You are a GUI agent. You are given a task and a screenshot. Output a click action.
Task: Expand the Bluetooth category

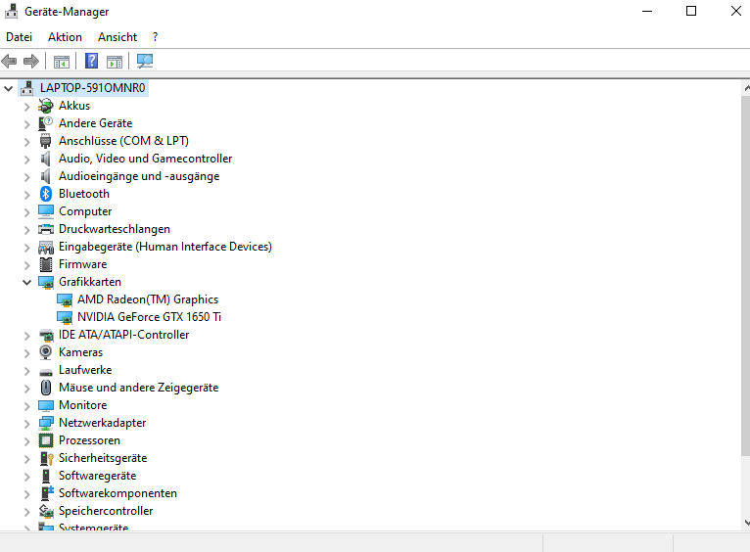point(26,194)
